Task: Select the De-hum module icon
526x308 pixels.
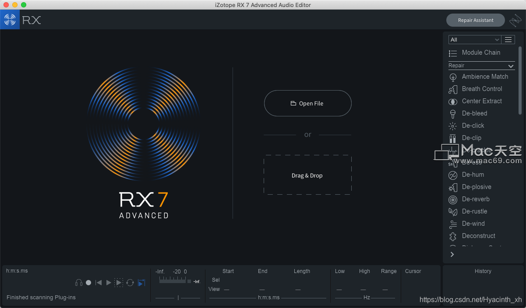Action: click(453, 175)
